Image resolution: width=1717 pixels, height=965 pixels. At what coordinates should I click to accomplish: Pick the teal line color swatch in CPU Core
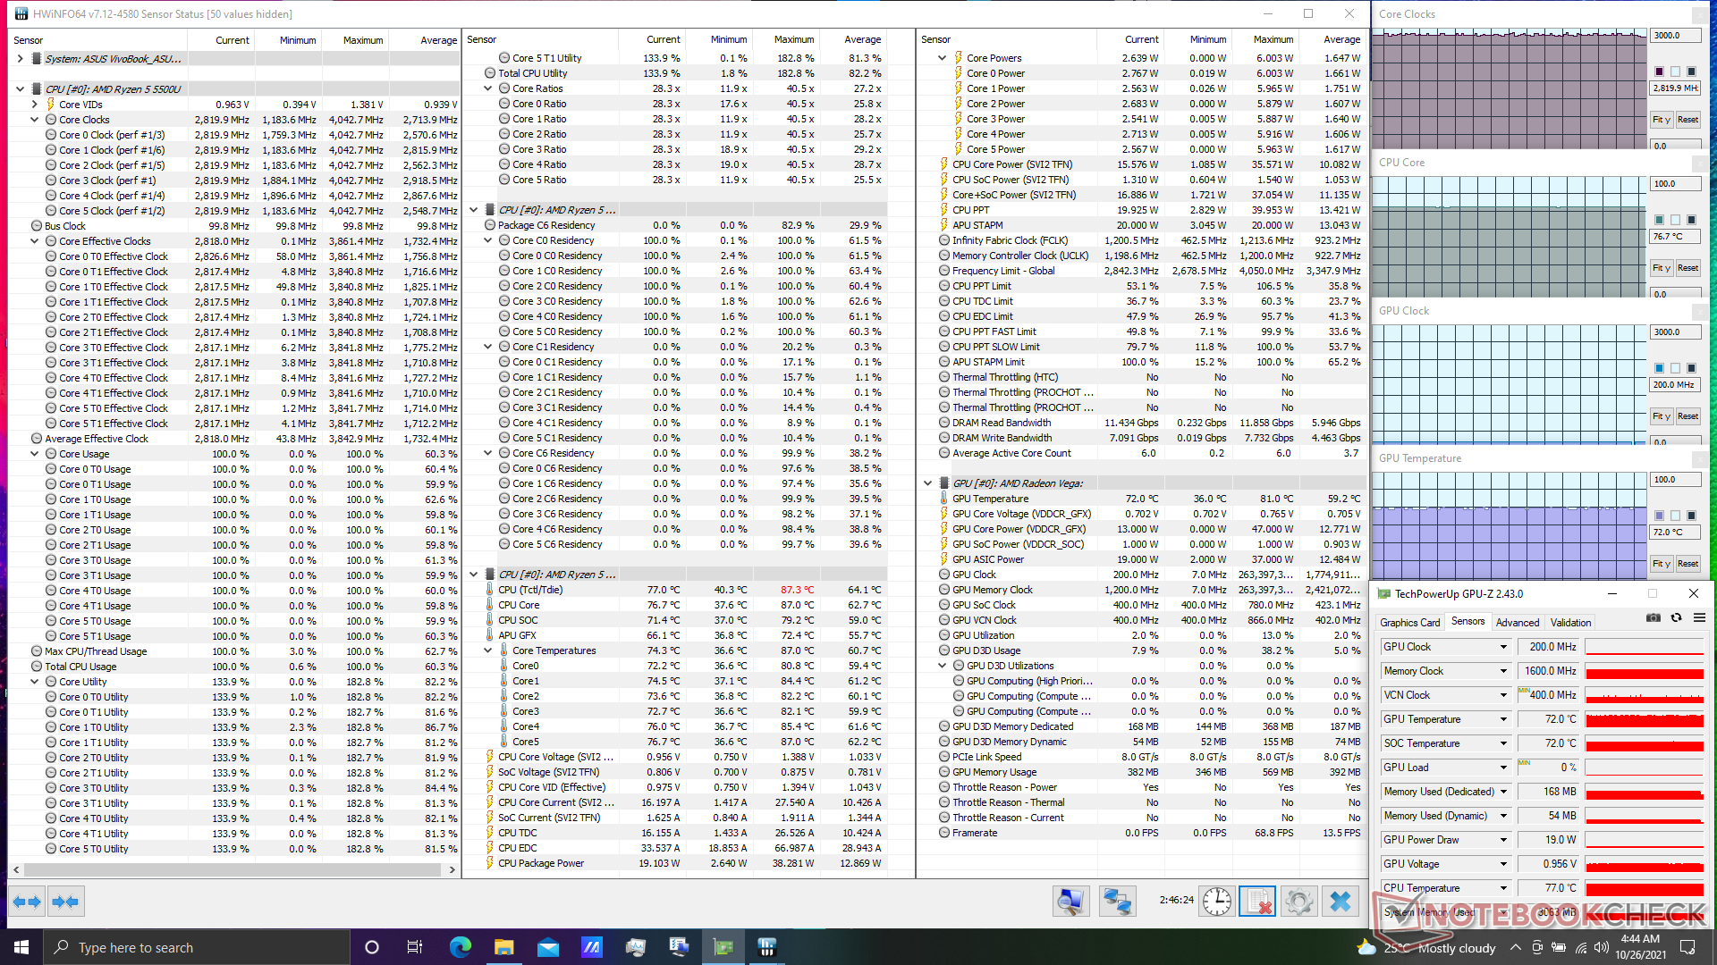click(1660, 220)
